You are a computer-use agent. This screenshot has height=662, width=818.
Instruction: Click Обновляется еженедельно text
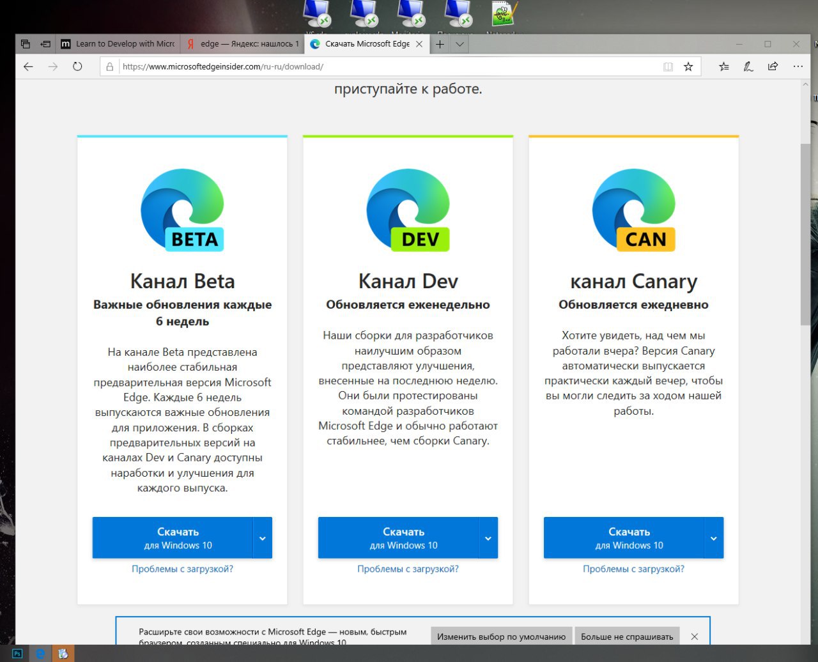pos(408,305)
